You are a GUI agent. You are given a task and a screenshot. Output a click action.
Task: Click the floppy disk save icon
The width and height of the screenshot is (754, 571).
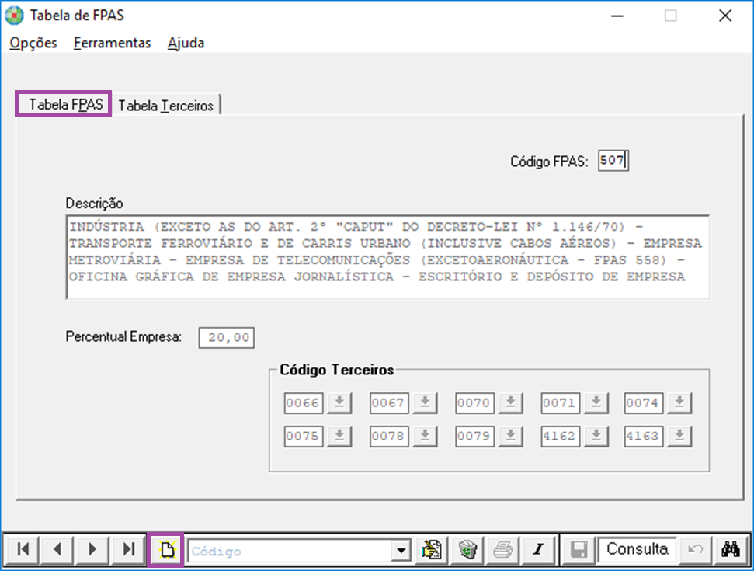[579, 549]
